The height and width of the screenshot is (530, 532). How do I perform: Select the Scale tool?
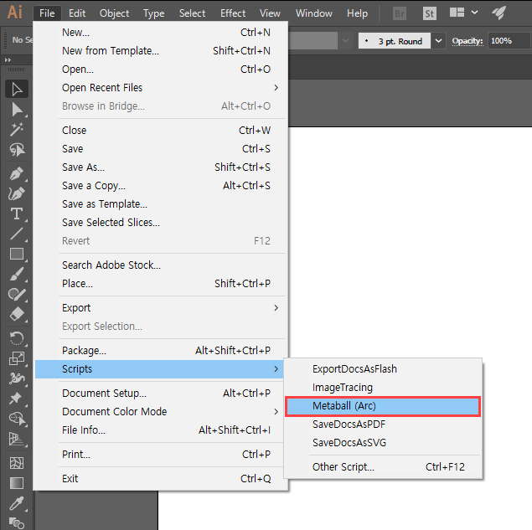17,358
